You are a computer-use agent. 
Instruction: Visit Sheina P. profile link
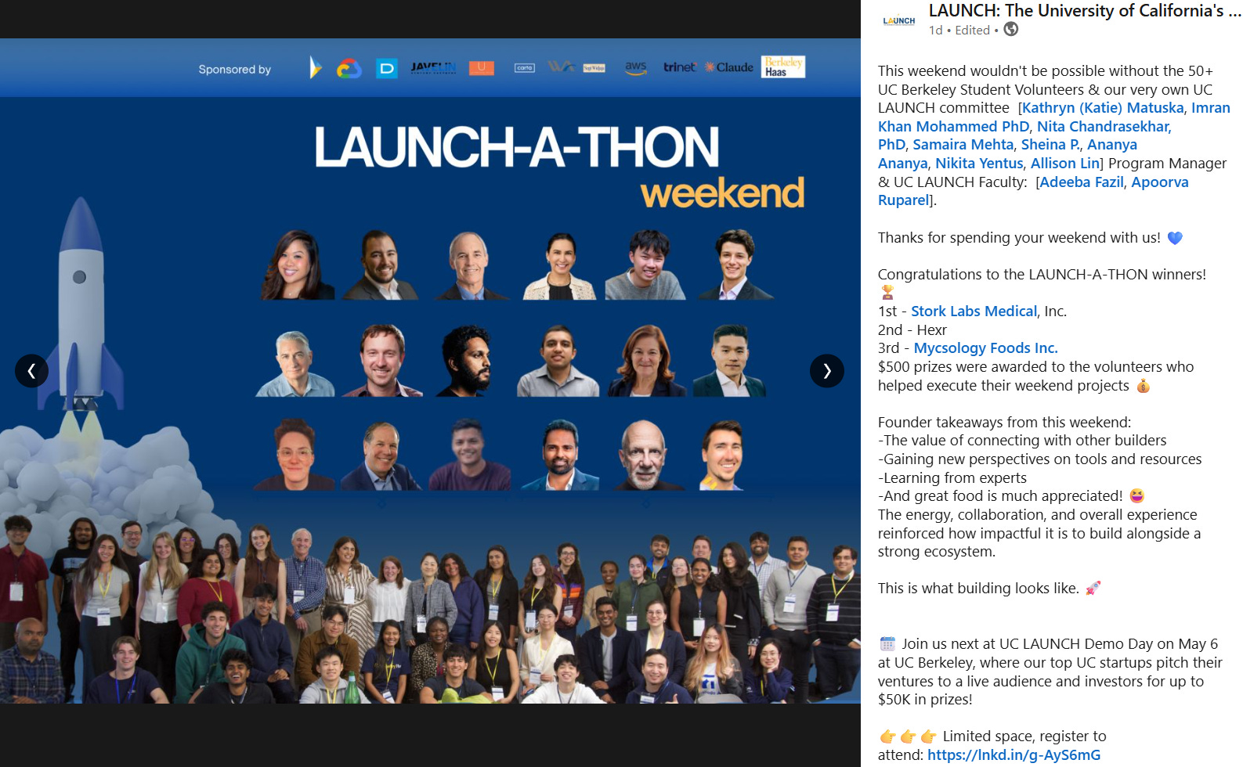click(1050, 145)
